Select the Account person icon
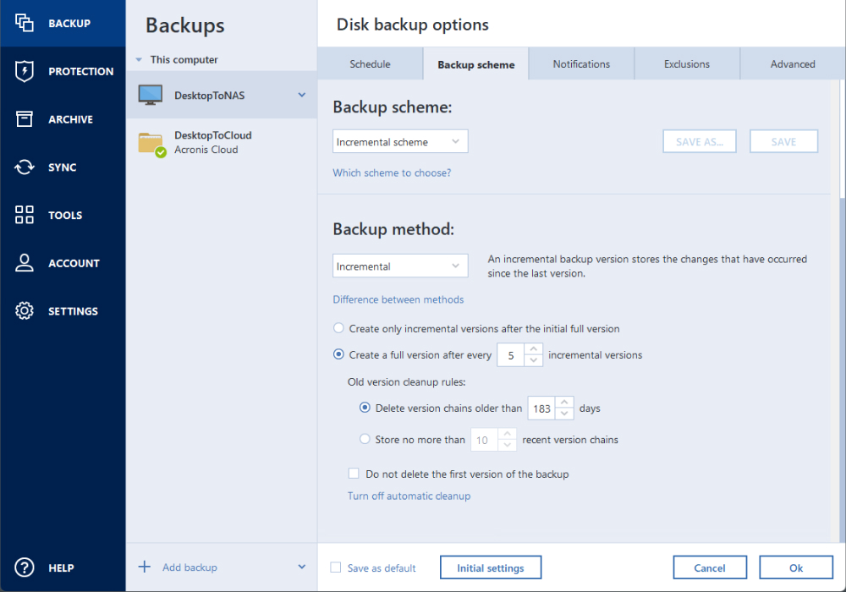This screenshot has width=846, height=592. [24, 262]
